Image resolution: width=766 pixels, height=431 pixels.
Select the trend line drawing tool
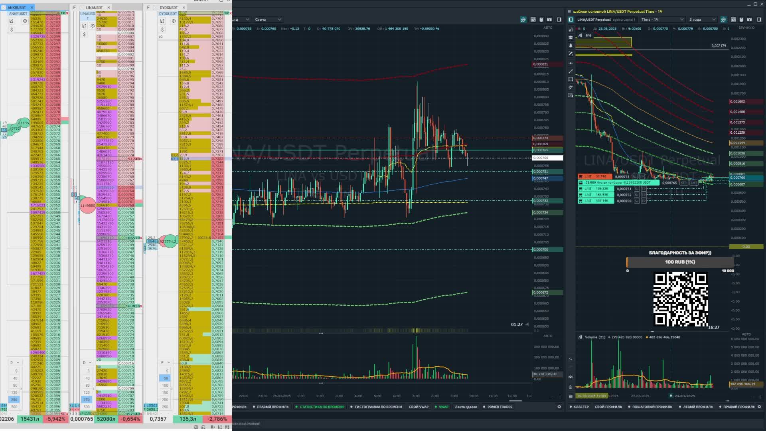(571, 71)
